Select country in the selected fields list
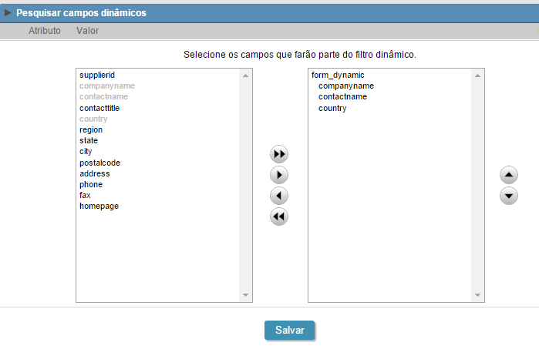 332,109
